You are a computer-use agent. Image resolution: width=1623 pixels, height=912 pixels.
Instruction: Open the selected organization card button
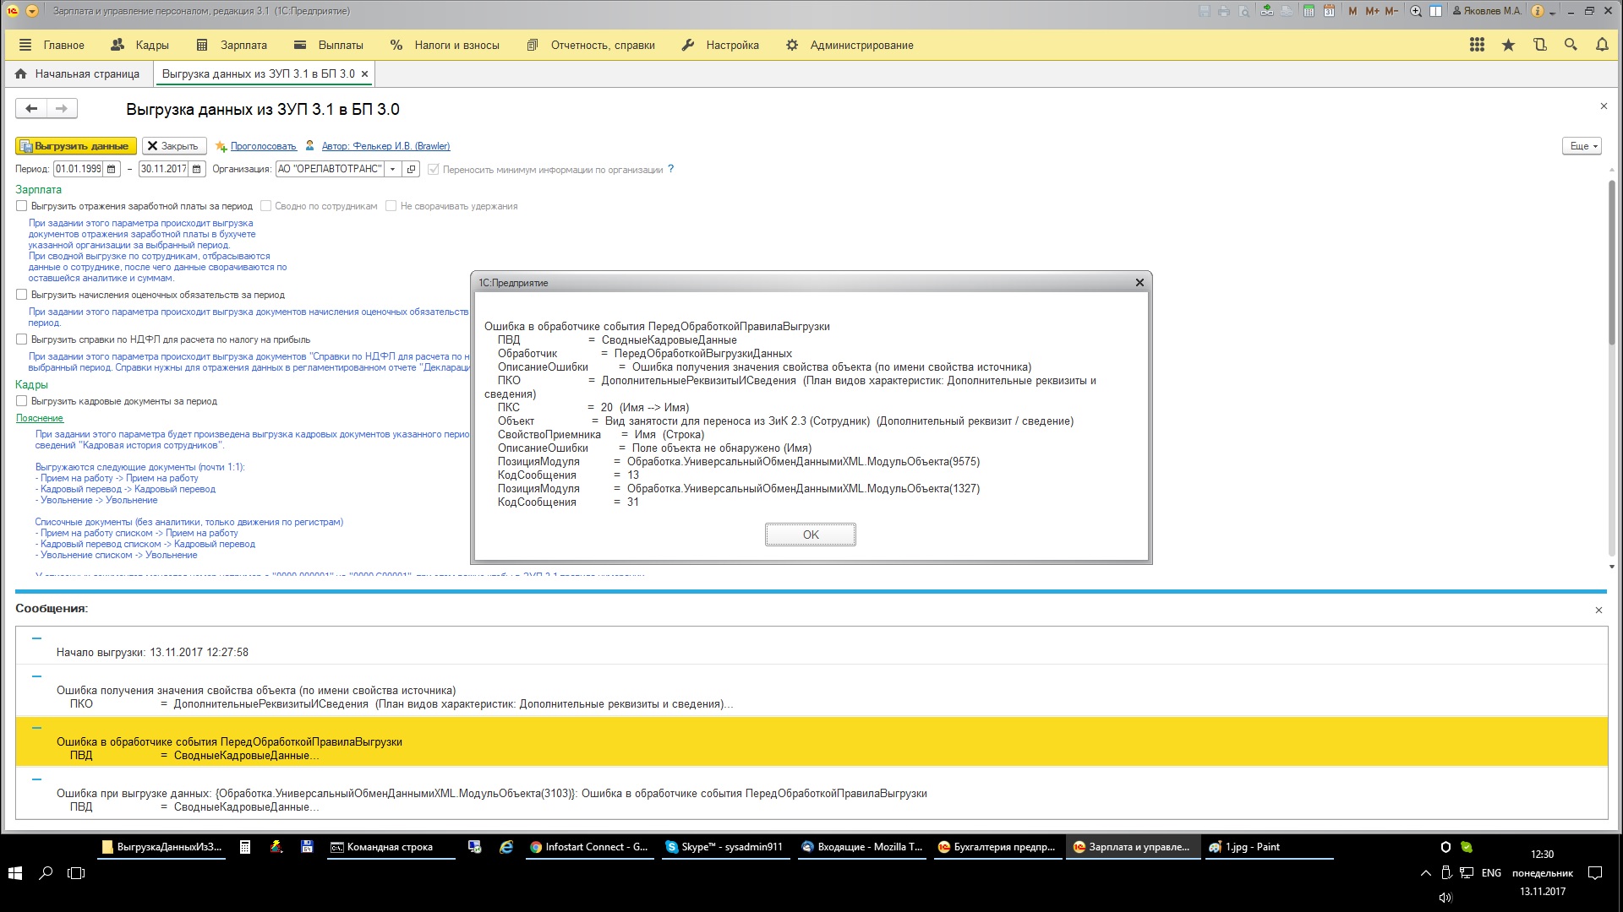[x=412, y=169]
